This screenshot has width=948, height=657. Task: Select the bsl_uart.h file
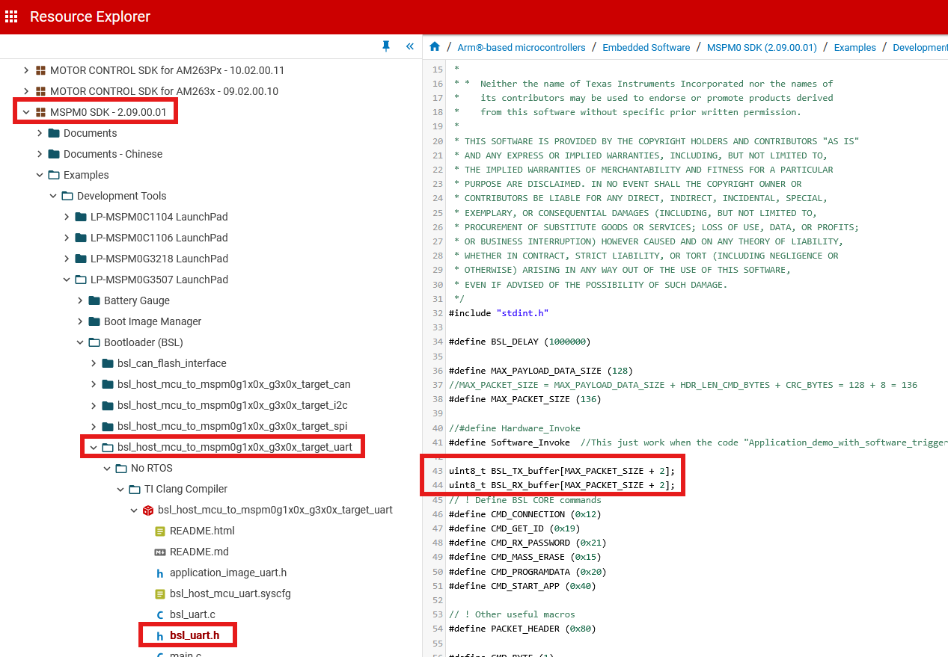pyautogui.click(x=195, y=635)
